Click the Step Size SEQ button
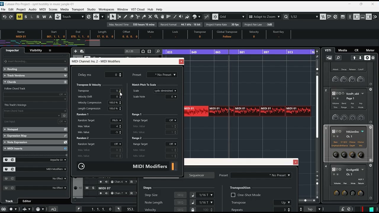 180,195
